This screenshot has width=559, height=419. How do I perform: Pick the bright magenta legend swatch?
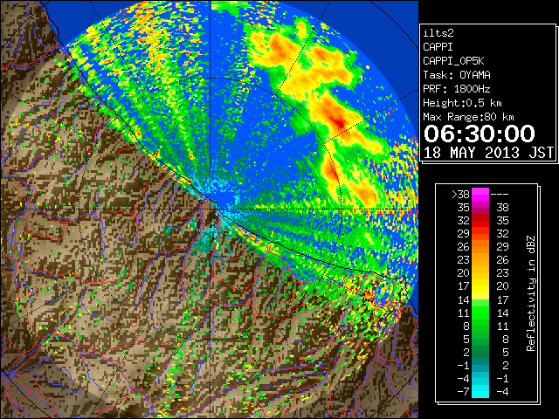coord(480,195)
